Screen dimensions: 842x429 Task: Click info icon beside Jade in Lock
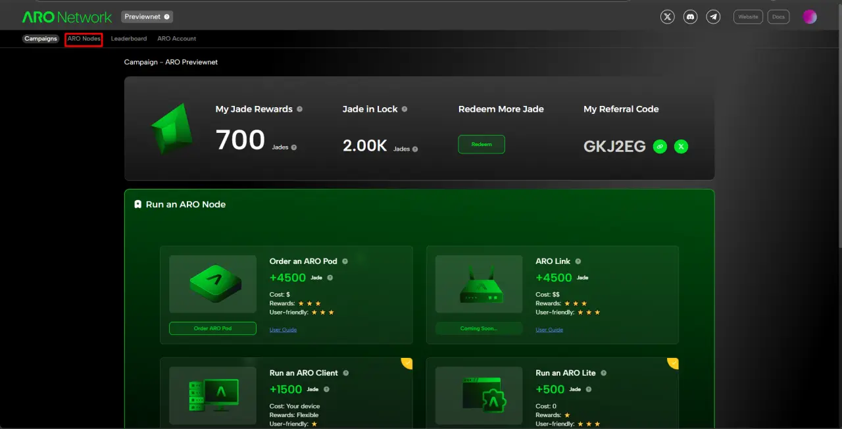[x=405, y=109]
